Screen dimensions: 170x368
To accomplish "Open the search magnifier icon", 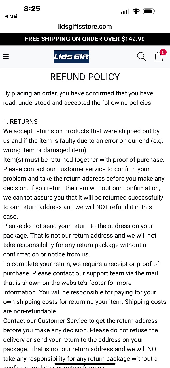I will coord(141,56).
